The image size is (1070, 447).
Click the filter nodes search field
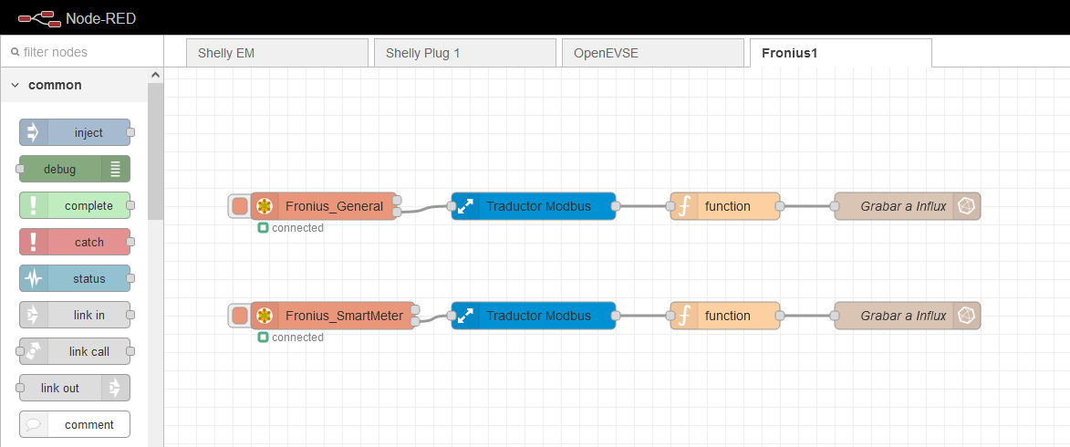pos(82,52)
